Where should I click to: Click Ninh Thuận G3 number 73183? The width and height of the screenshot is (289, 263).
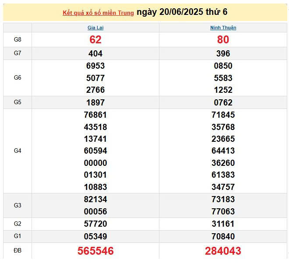coord(223,199)
